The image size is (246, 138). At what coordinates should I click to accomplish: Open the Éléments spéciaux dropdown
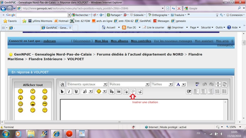click(x=87, y=84)
